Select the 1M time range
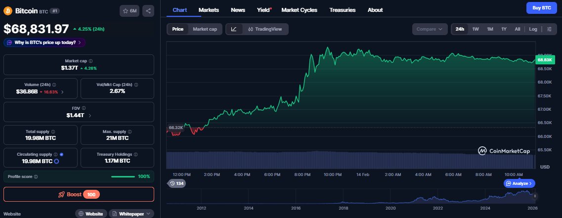Screen dimensions: 562x218 point(490,29)
